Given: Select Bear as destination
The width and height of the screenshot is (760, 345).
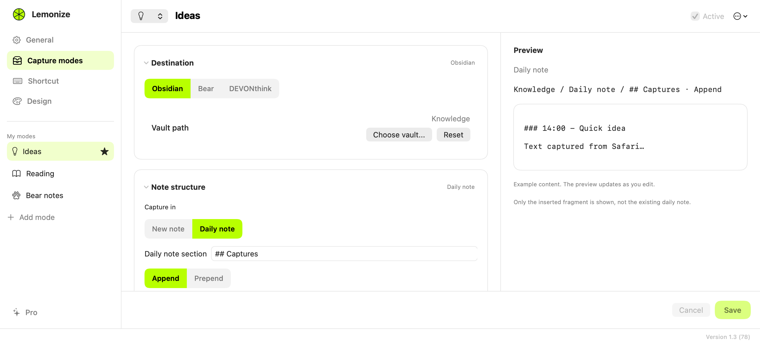Looking at the screenshot, I should pyautogui.click(x=206, y=89).
